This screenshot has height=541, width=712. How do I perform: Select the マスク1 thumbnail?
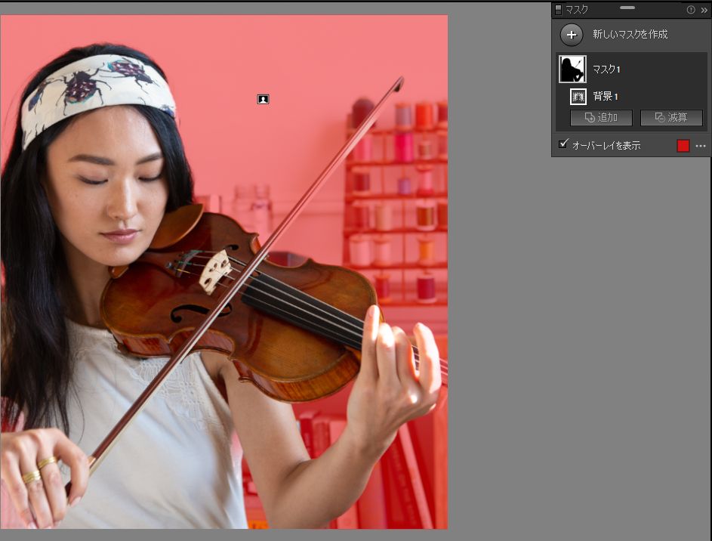pos(572,69)
